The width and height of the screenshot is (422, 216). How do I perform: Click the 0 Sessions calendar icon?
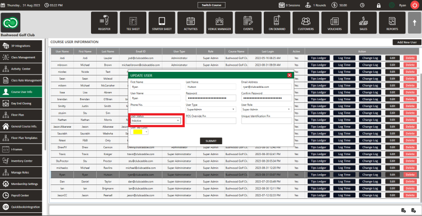281,5
